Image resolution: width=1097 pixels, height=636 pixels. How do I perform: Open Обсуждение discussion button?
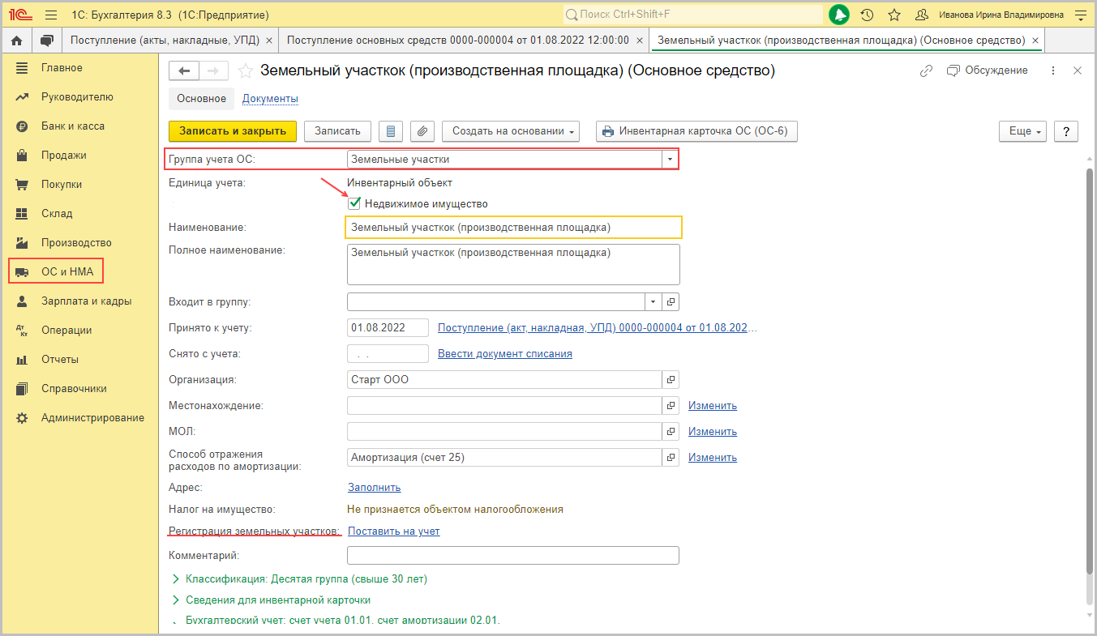pyautogui.click(x=988, y=70)
